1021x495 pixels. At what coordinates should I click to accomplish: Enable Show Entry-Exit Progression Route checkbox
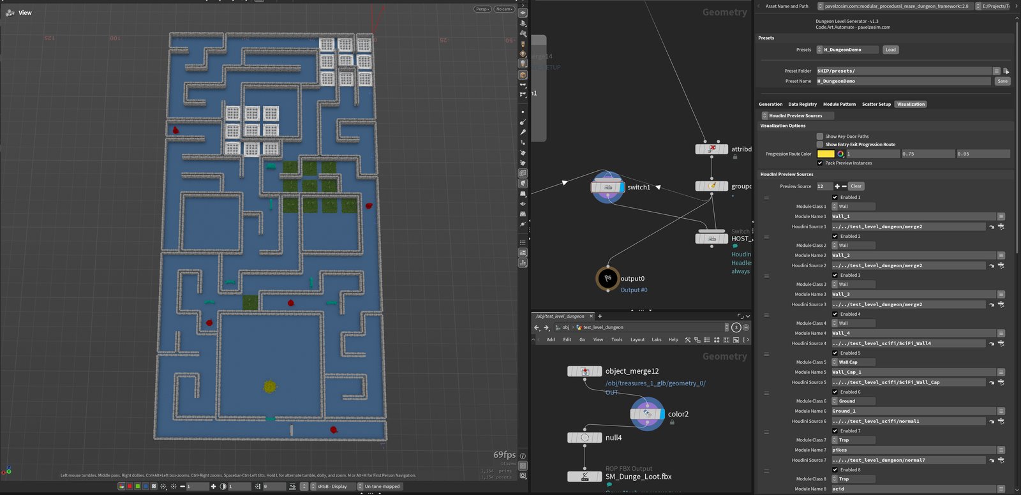(820, 144)
